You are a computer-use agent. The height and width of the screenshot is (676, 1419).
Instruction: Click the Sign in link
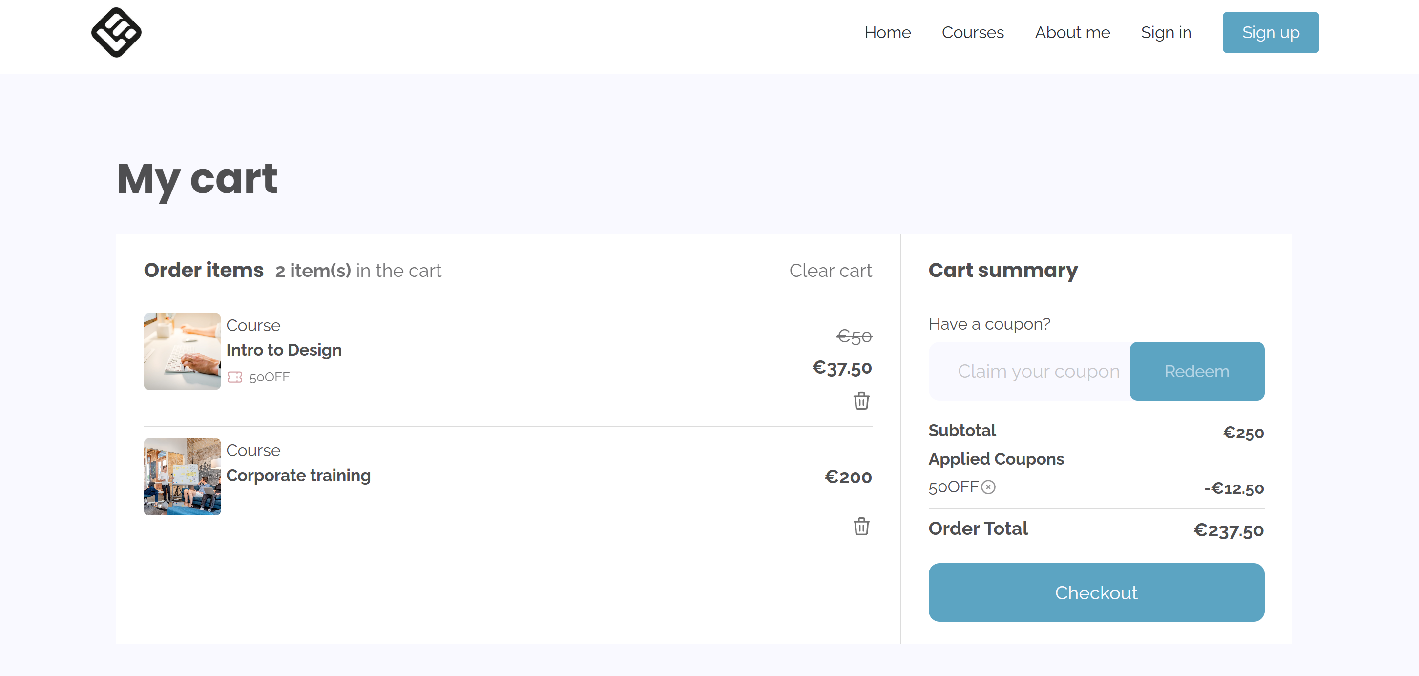[x=1166, y=33]
